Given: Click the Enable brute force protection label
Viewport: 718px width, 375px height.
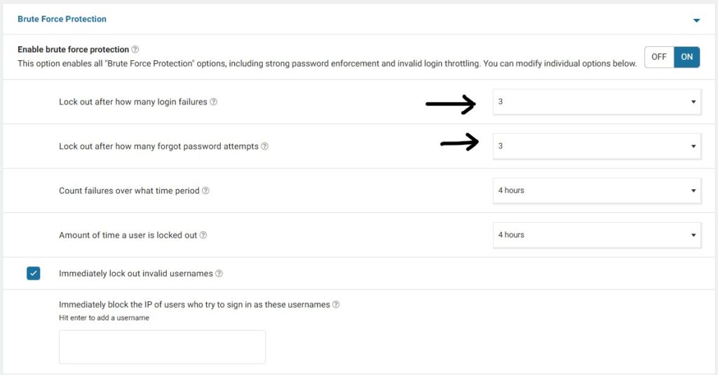Looking at the screenshot, I should (73, 50).
